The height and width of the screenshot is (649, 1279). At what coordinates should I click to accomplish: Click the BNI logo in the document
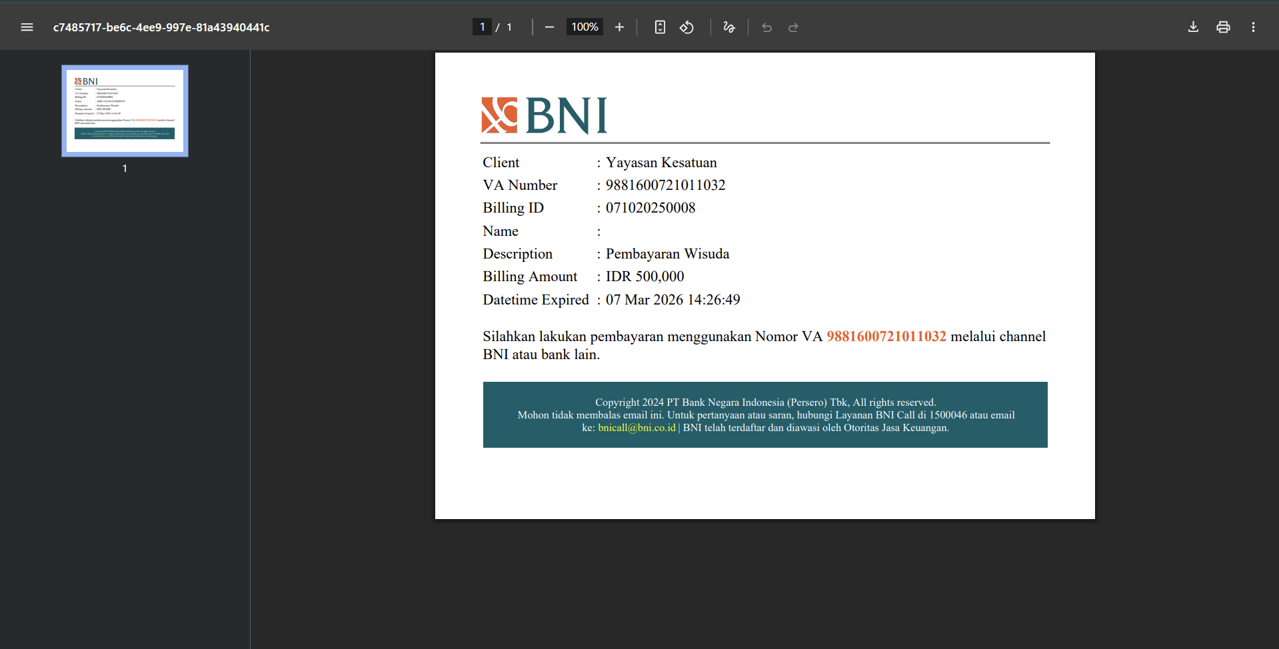(545, 115)
